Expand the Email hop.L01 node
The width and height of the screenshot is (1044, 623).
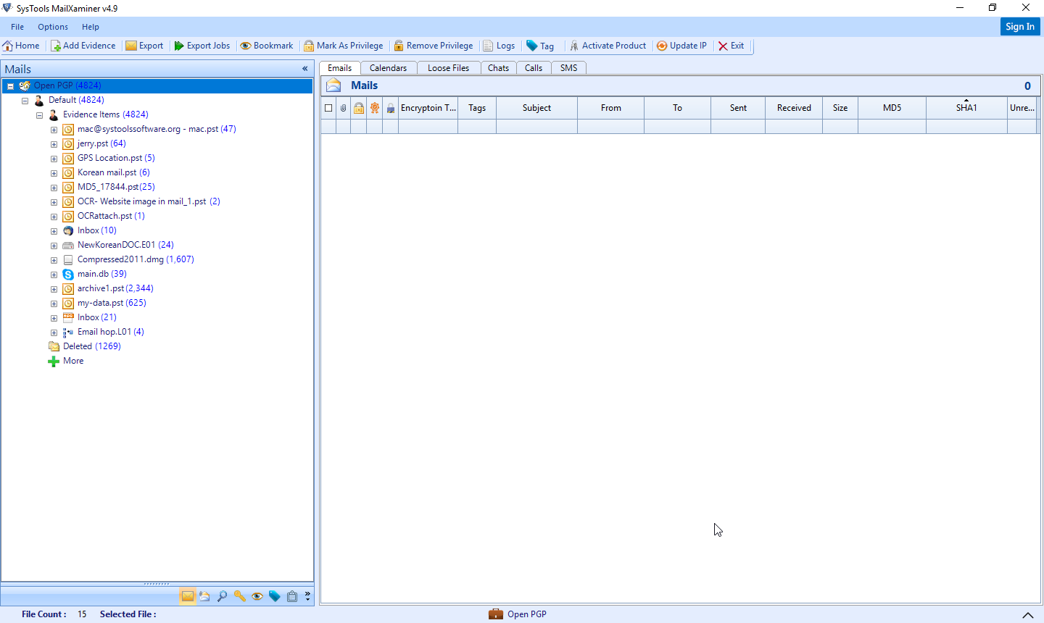(54, 333)
